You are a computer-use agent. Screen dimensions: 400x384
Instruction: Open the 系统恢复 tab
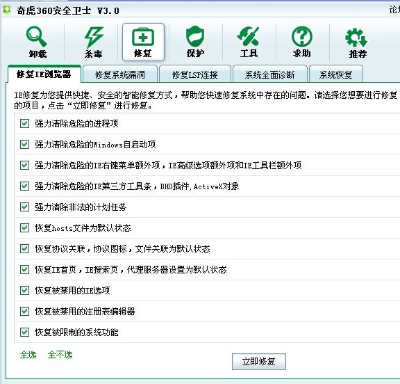pos(335,74)
